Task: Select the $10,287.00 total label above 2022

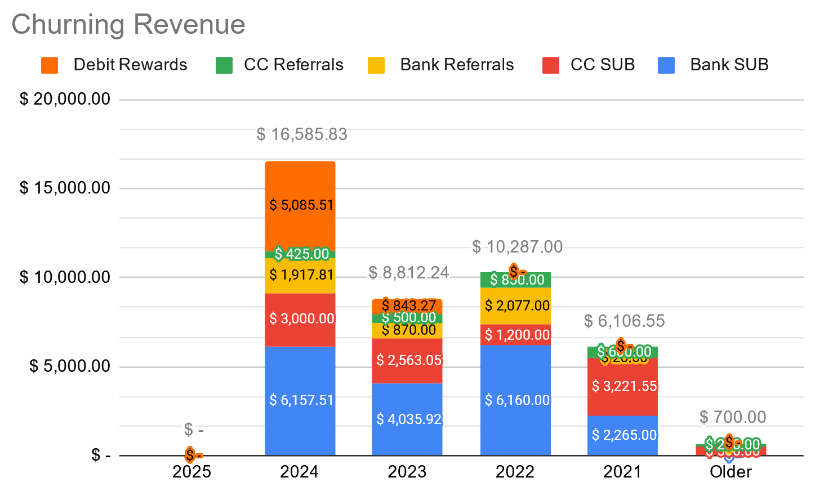Action: [x=517, y=247]
